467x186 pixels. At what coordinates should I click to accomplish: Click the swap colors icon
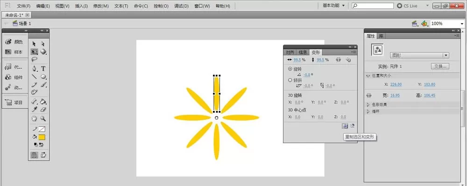tap(42, 145)
